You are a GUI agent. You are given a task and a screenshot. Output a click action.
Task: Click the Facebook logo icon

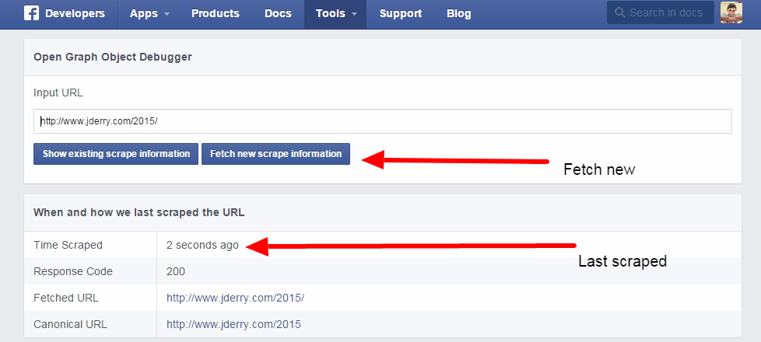pyautogui.click(x=32, y=13)
